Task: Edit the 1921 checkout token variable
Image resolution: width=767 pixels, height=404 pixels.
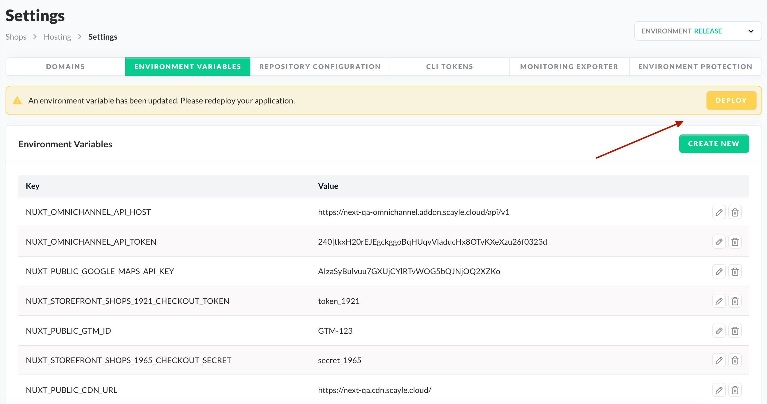Action: [x=719, y=301]
